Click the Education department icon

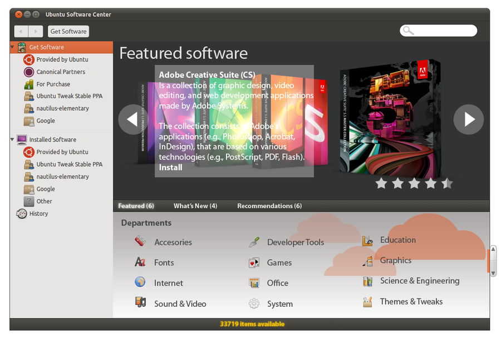tap(367, 241)
